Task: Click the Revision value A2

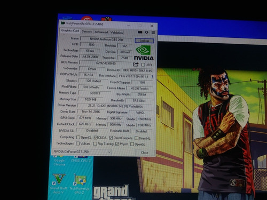Action: tap(125, 46)
